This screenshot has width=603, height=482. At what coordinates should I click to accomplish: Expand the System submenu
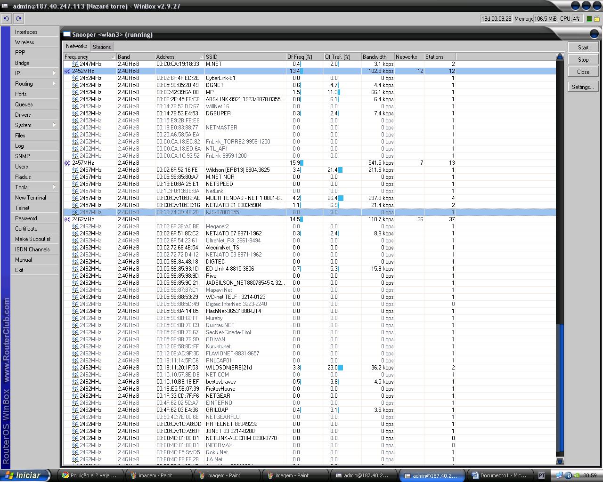[35, 125]
